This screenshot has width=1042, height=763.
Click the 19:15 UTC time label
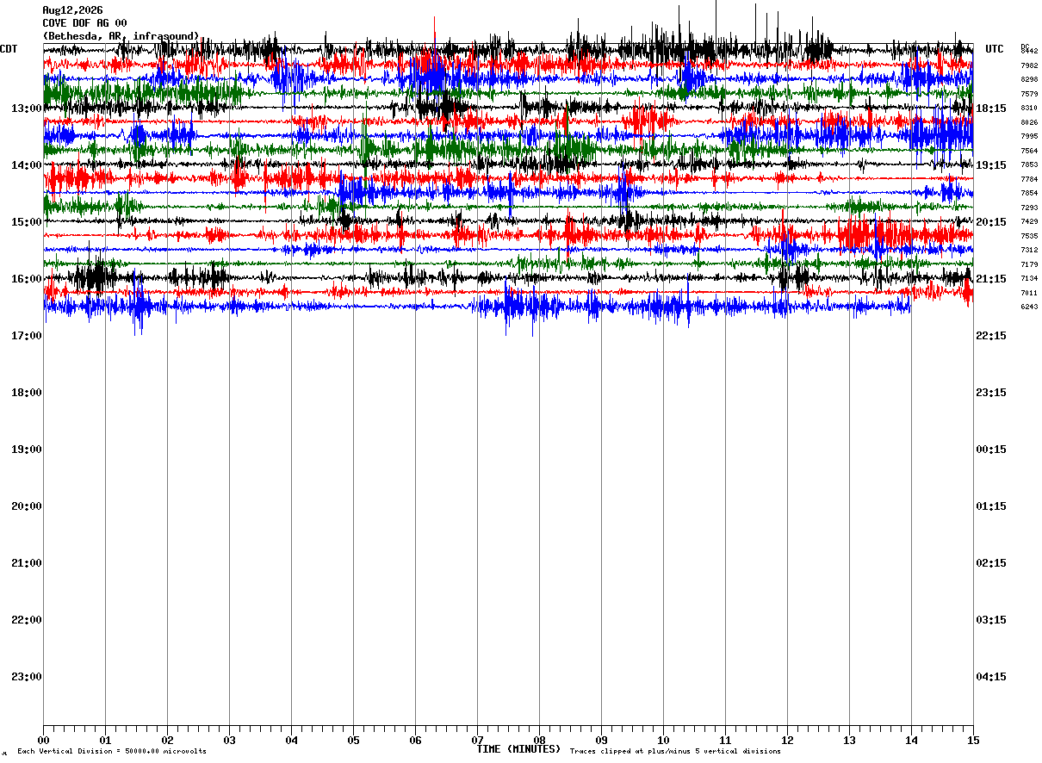coord(990,165)
